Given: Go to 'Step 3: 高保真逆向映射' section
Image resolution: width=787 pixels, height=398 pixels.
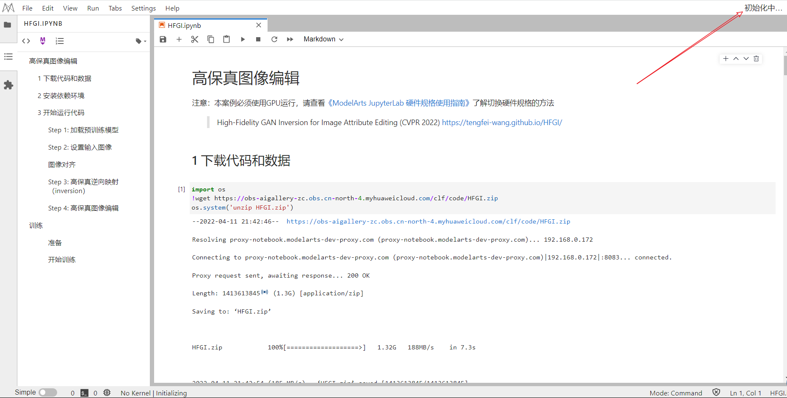Looking at the screenshot, I should (x=83, y=186).
